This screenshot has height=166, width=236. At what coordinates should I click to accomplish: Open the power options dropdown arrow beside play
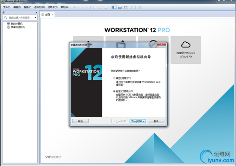tap(79, 7)
